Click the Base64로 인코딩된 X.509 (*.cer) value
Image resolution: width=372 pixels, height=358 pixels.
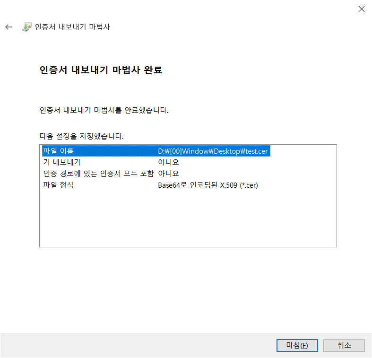208,185
